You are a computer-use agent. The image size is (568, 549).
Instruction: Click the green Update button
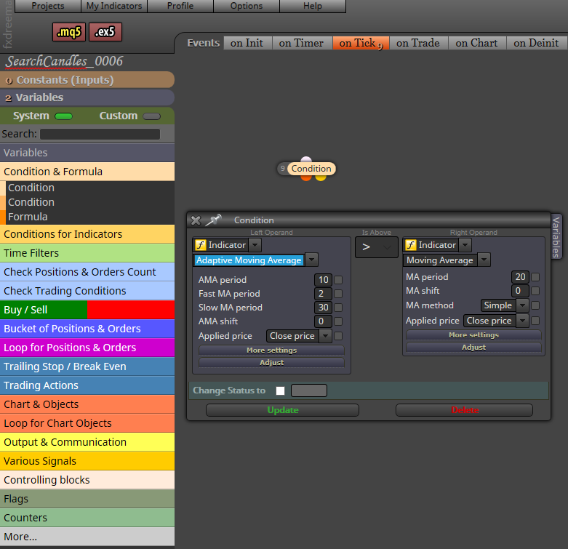pyautogui.click(x=283, y=410)
